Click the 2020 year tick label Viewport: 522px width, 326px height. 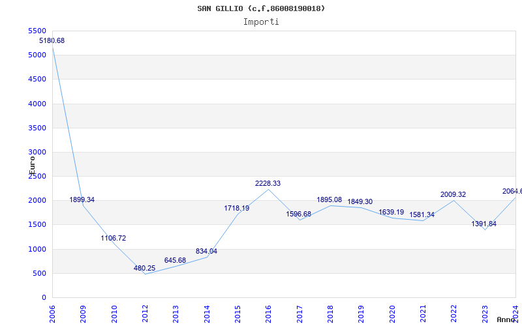coord(392,312)
